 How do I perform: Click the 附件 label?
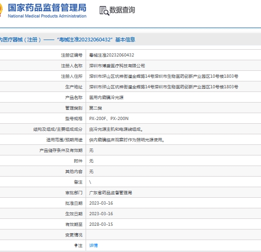point(78,161)
